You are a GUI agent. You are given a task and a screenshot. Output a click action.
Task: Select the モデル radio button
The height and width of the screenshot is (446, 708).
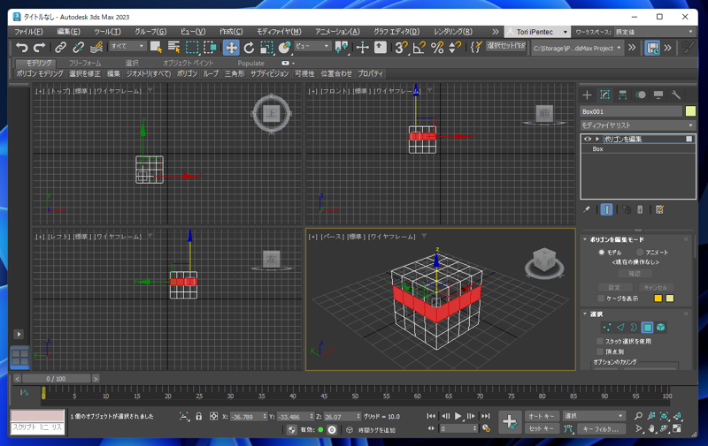[602, 253]
